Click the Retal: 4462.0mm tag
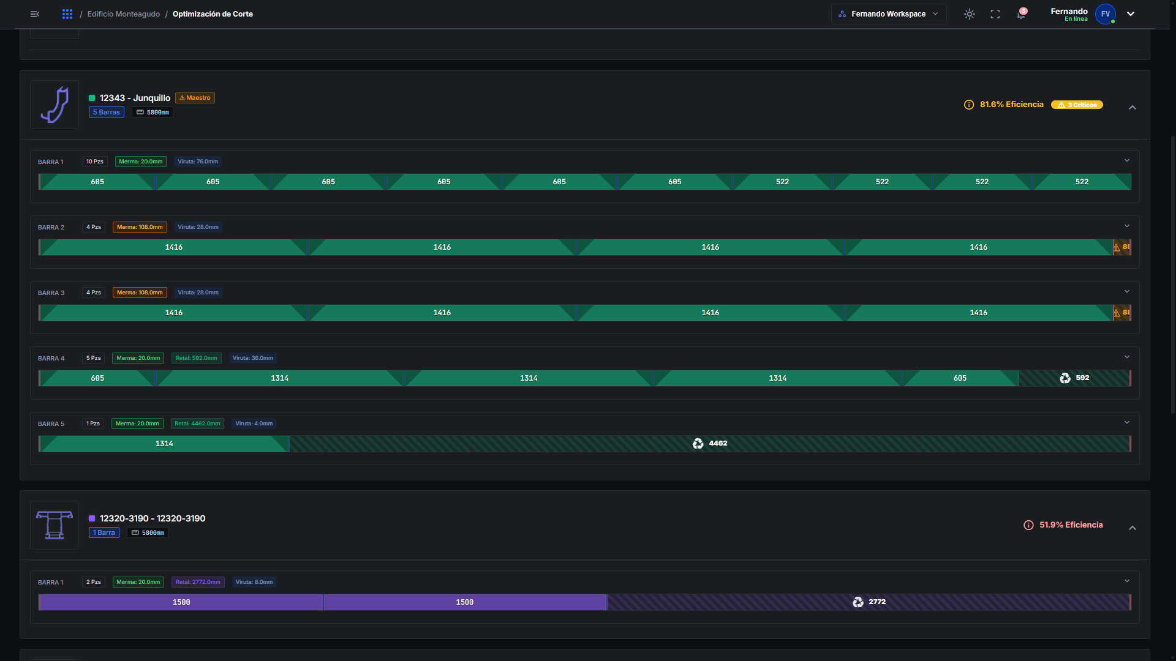 point(197,424)
